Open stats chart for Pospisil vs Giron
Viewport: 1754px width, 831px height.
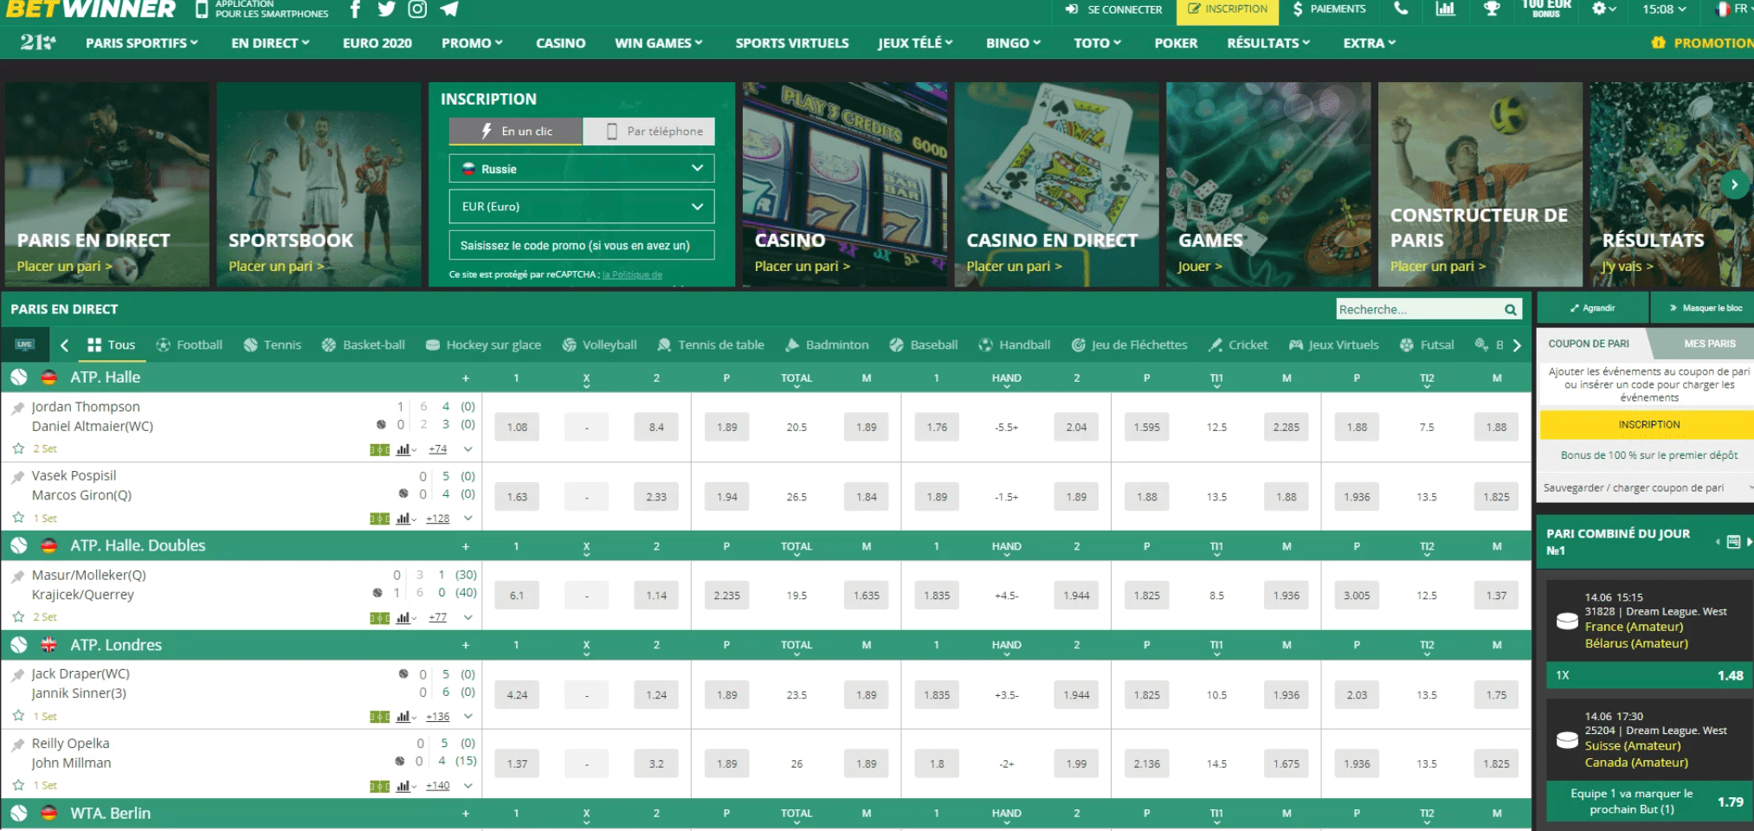404,519
